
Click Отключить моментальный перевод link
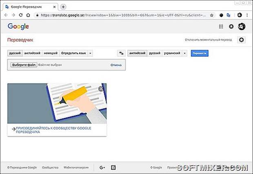tap(208, 40)
